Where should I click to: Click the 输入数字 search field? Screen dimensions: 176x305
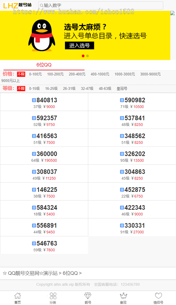103,5
